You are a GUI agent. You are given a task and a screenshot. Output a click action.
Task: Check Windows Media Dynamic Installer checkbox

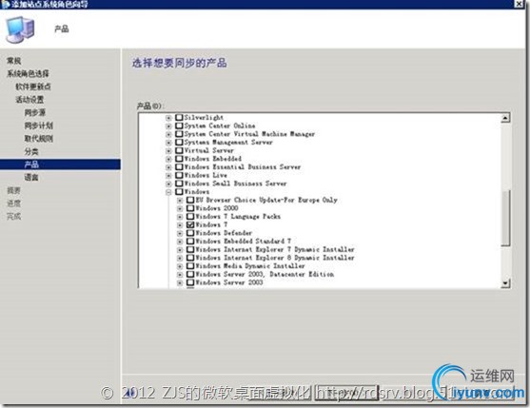coord(190,265)
